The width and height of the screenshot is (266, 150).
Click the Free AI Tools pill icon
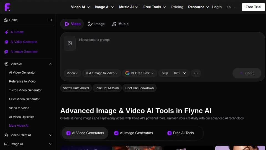coord(170,133)
